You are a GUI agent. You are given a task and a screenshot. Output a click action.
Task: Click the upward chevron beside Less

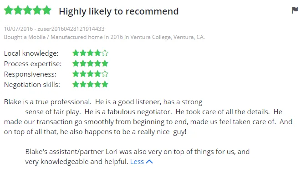click(149, 162)
